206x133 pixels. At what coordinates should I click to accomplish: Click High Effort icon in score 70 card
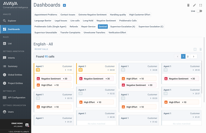[x=38, y=85]
